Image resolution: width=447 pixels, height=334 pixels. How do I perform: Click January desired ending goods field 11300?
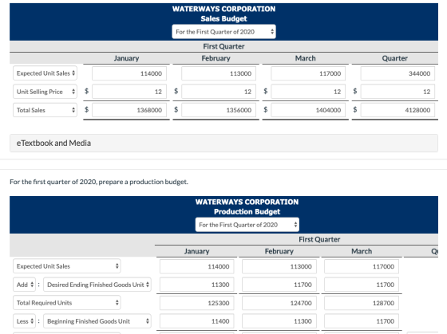196,285
